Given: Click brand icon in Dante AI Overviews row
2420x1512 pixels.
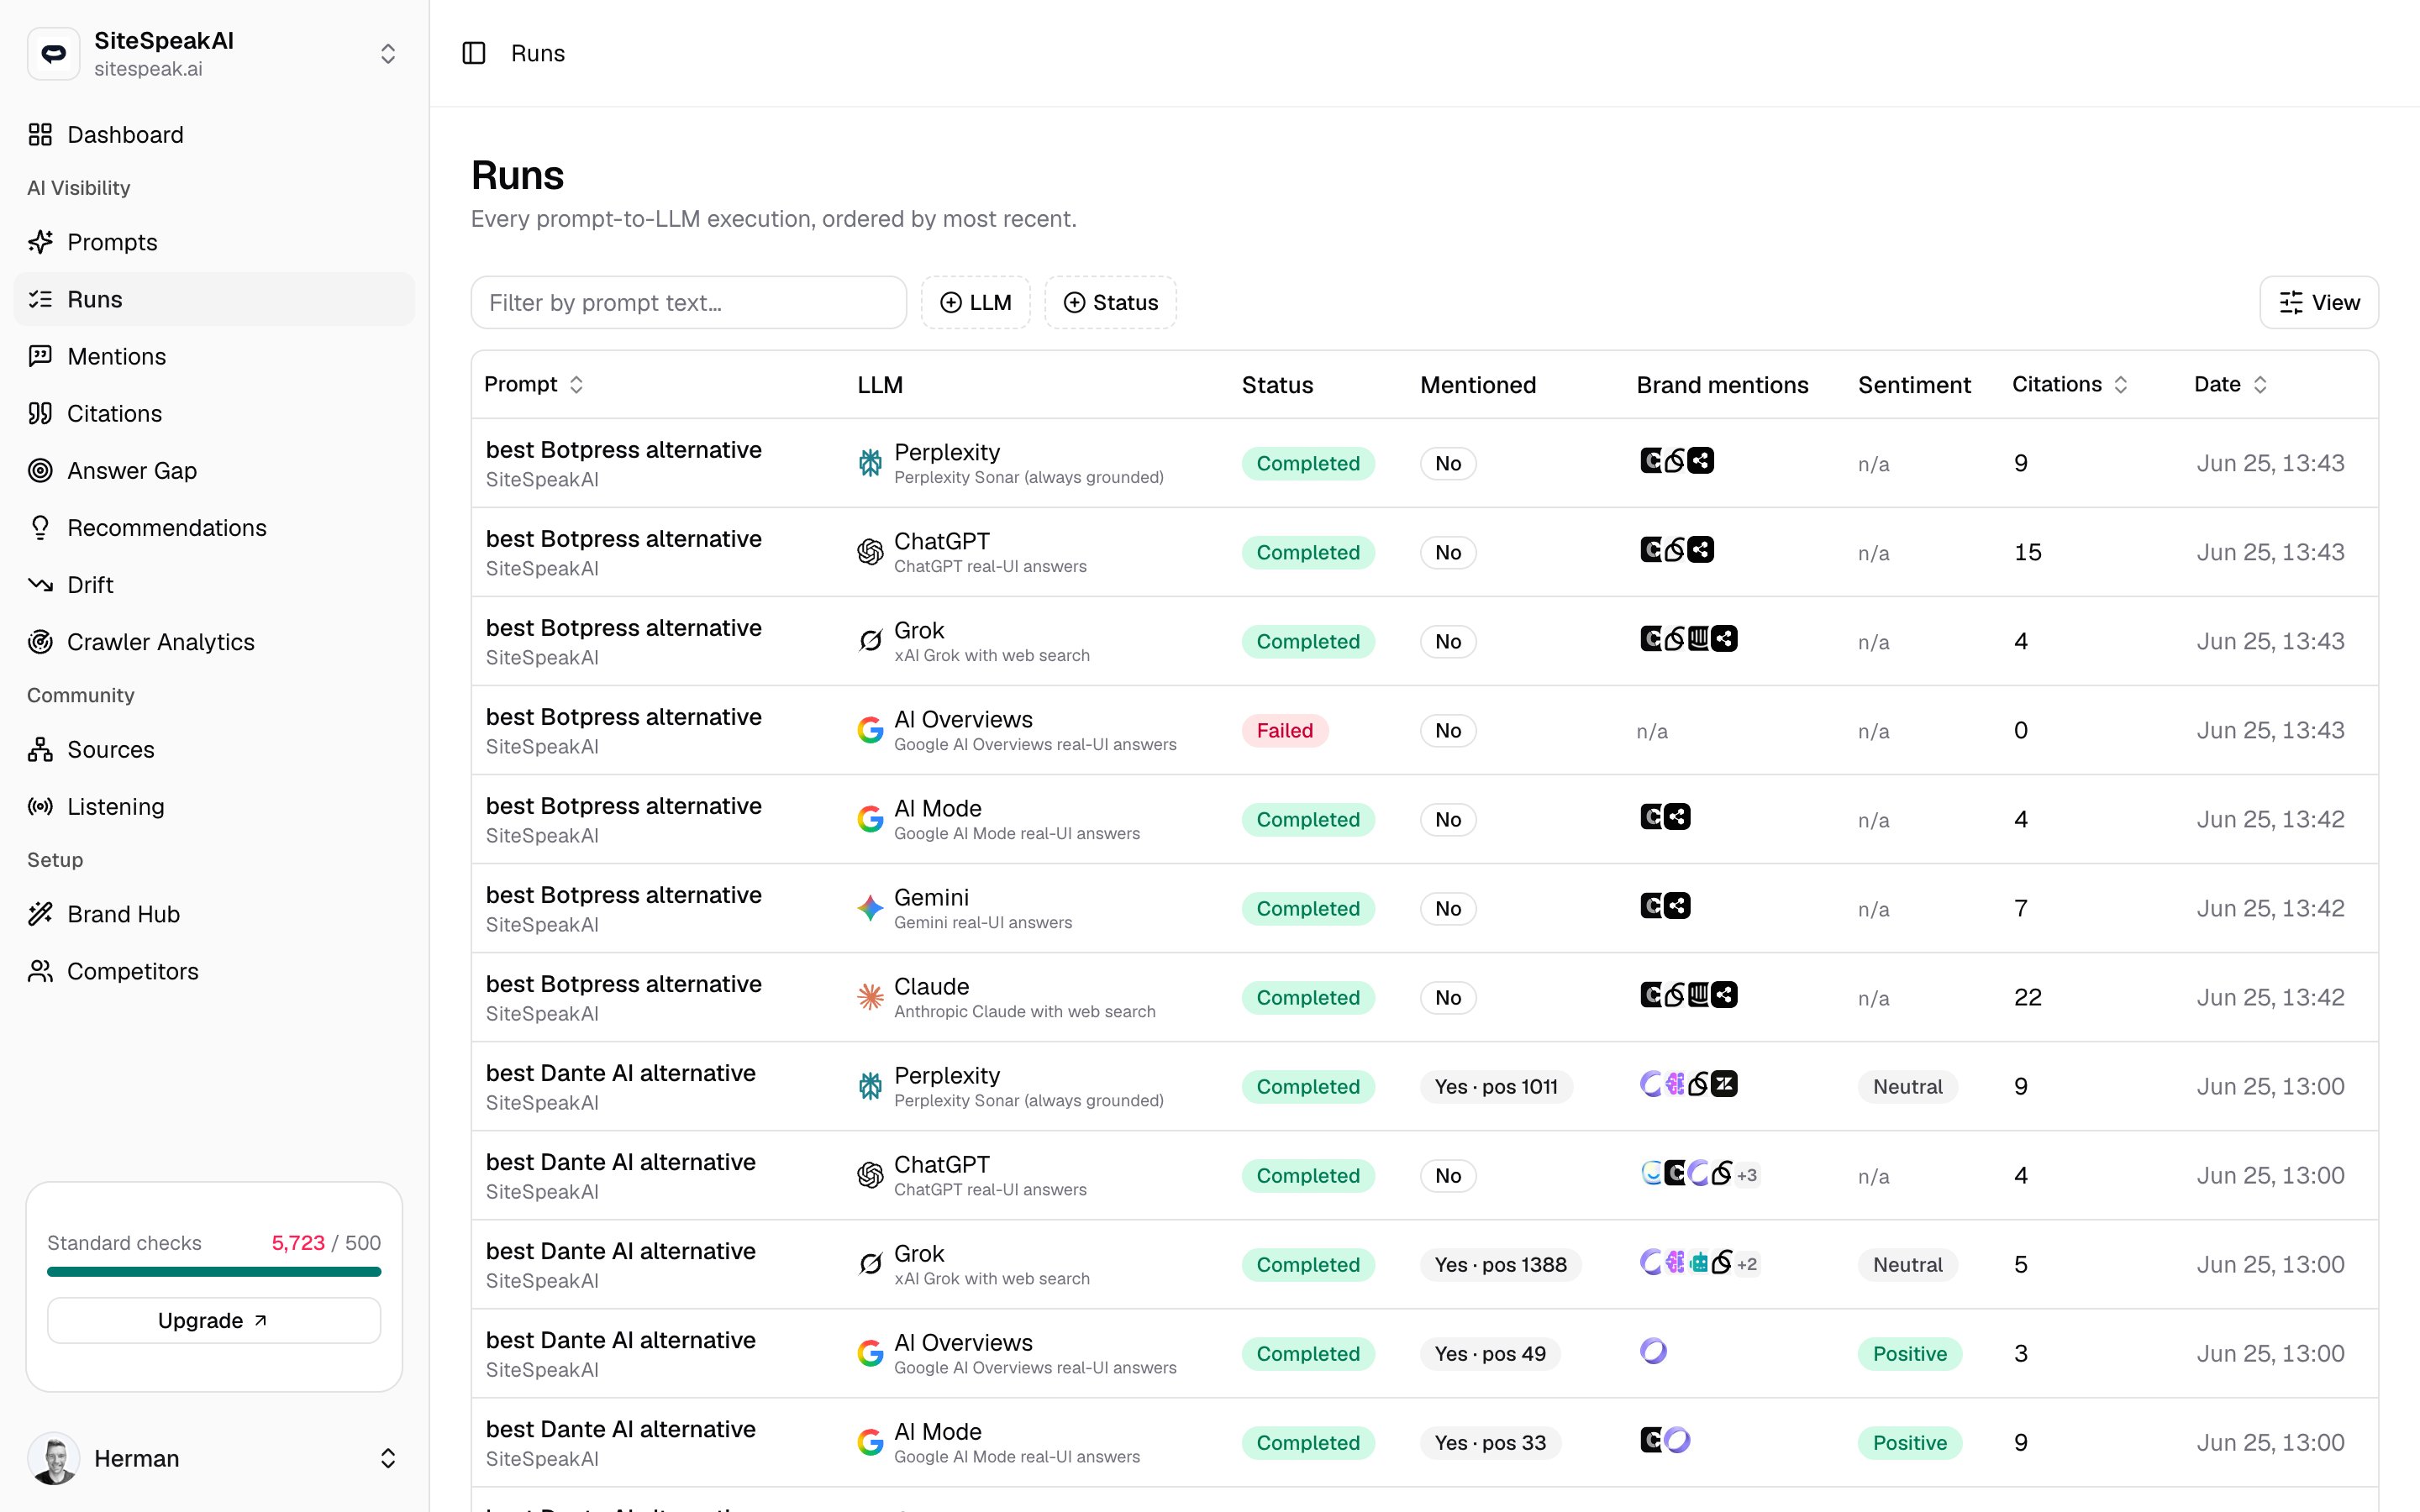Looking at the screenshot, I should pos(1653,1351).
